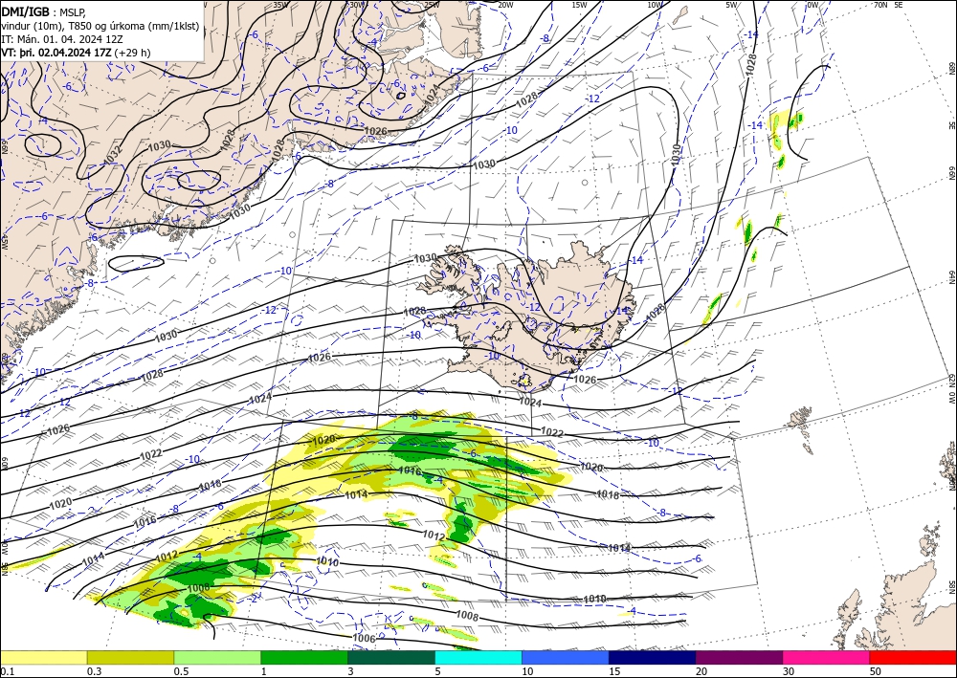Click the legend value '50'
Viewport: 957px width, 678px height.
[x=876, y=671]
